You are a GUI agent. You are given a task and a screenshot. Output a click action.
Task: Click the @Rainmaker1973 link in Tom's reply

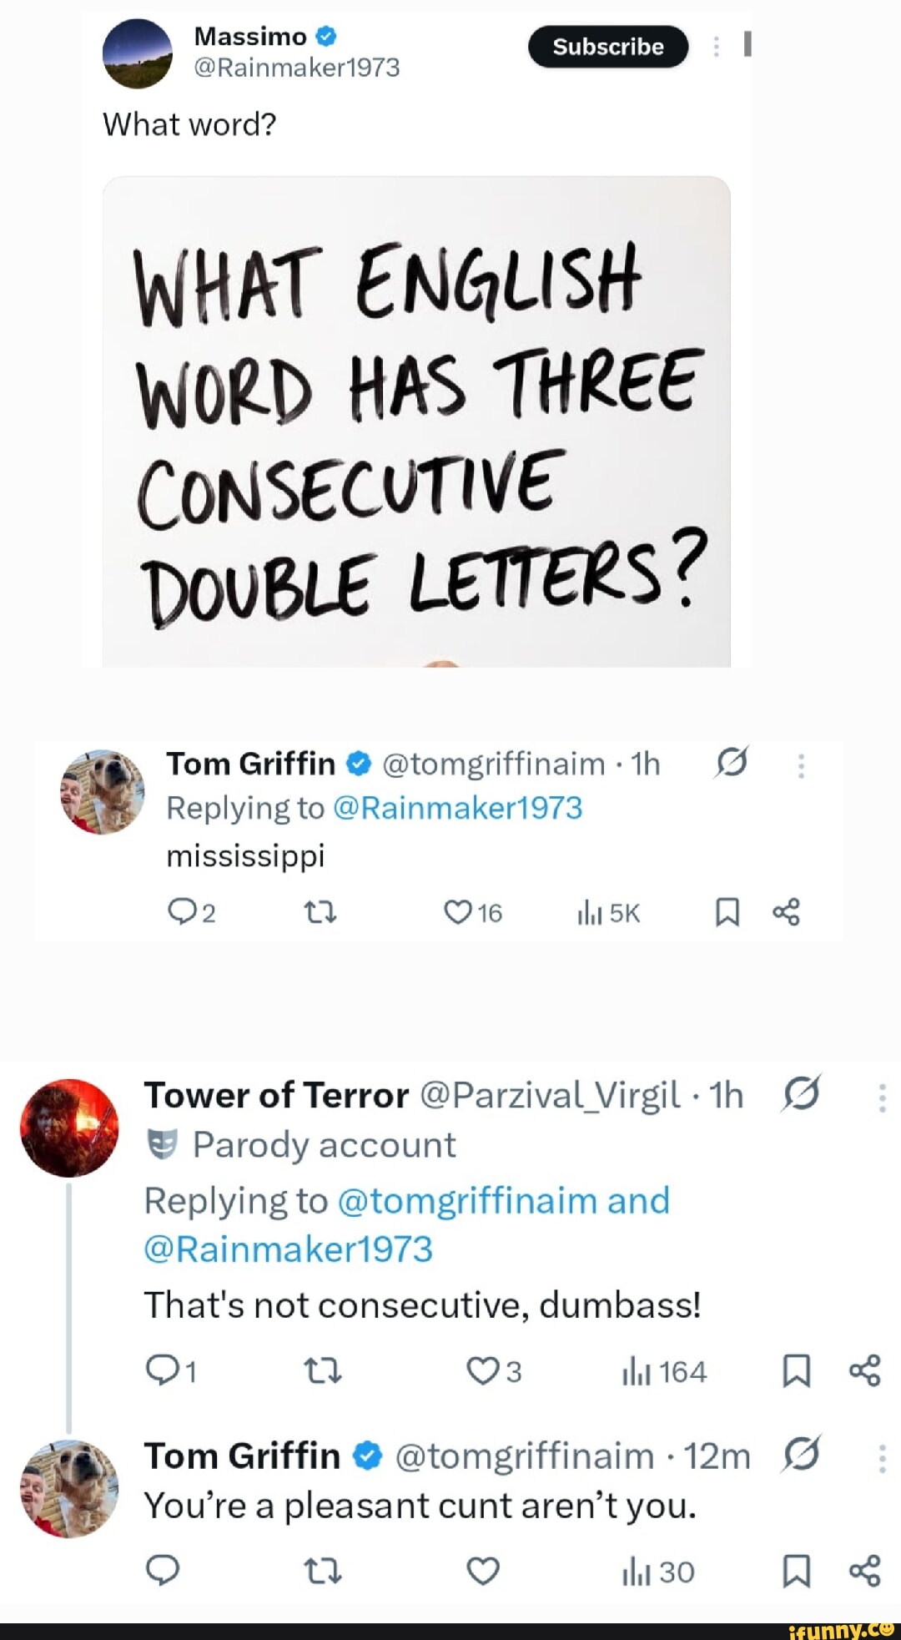(x=457, y=808)
